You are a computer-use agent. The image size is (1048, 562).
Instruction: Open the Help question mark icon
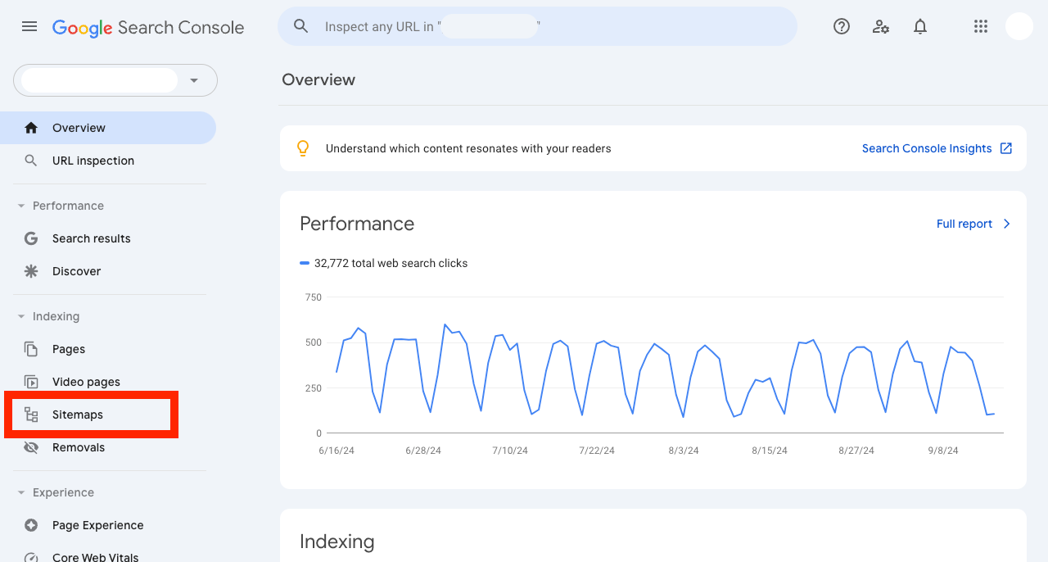point(842,26)
